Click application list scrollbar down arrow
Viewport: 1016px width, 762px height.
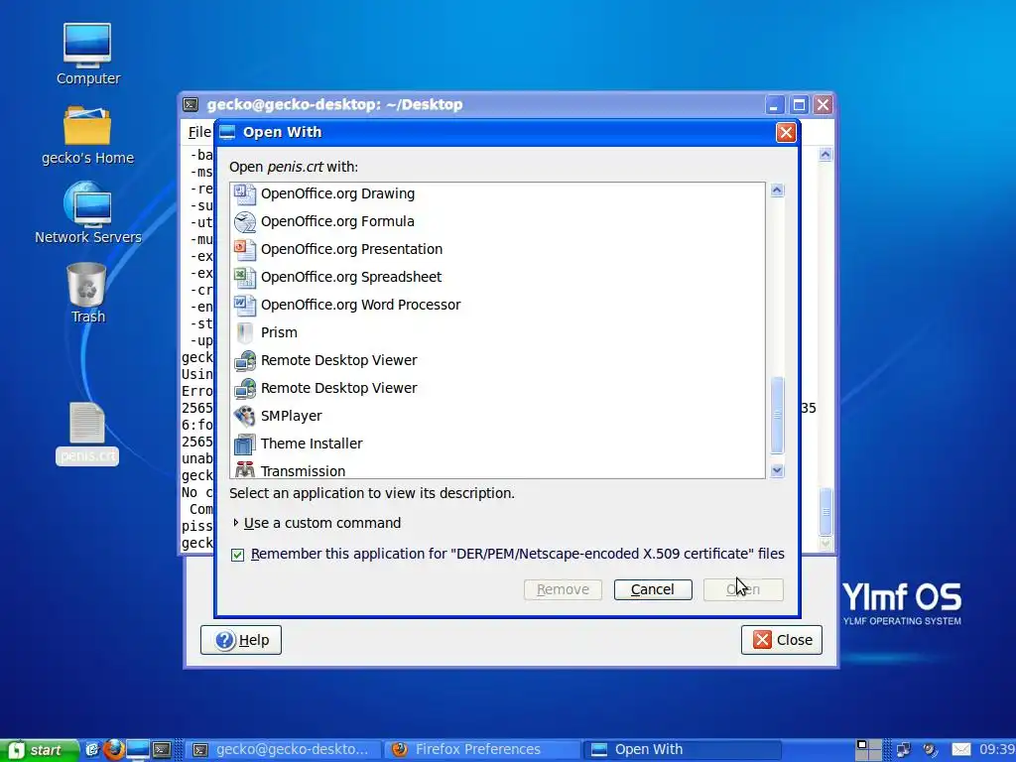tap(778, 471)
